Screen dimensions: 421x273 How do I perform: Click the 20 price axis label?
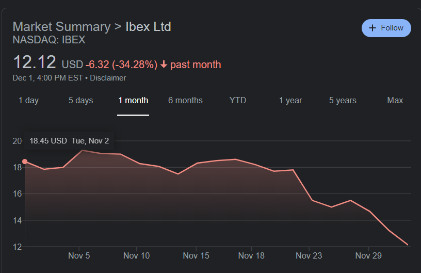pos(17,141)
